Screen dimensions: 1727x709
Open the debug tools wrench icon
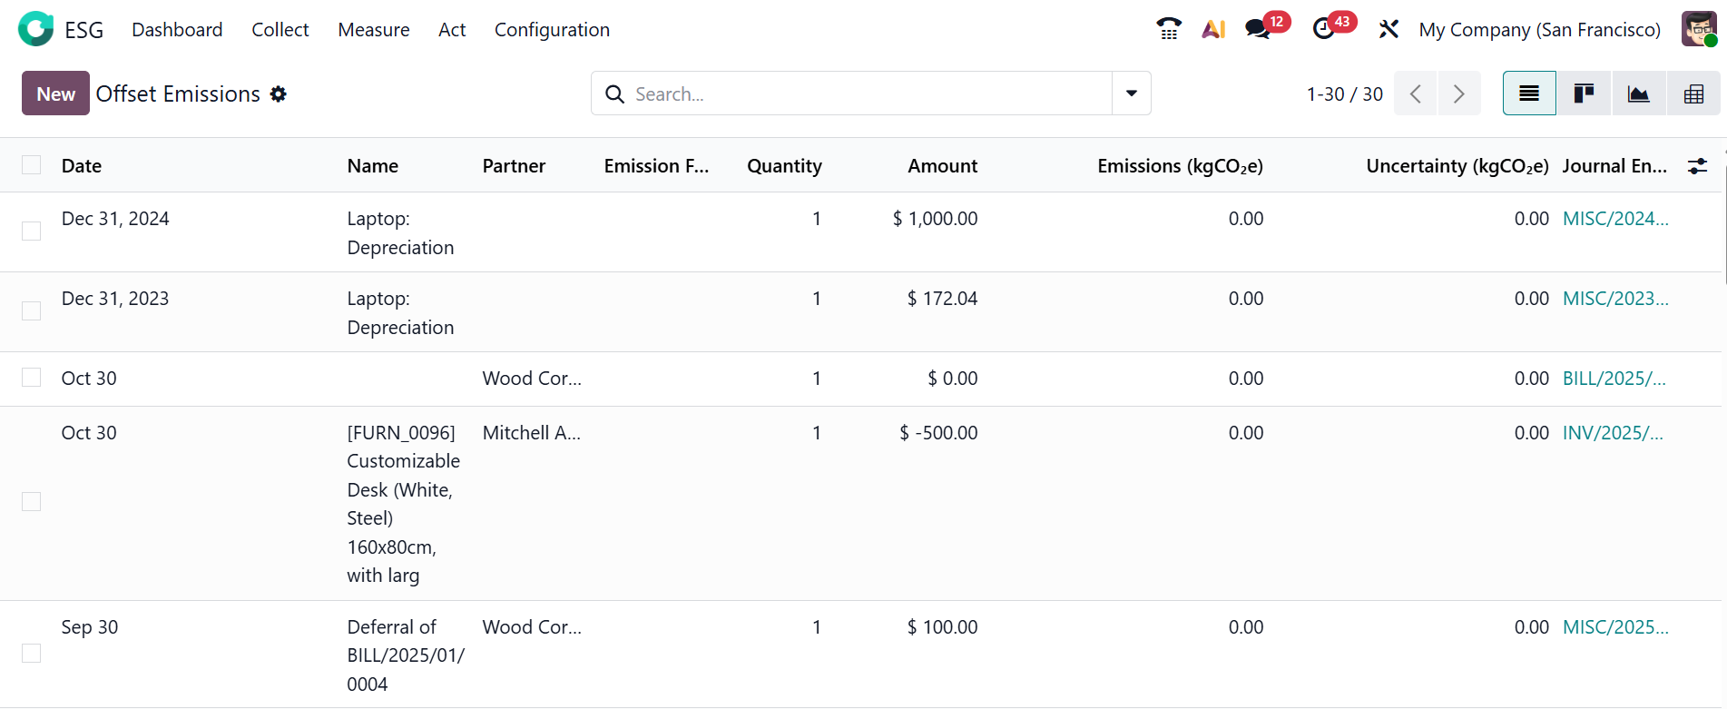pyautogui.click(x=1388, y=29)
